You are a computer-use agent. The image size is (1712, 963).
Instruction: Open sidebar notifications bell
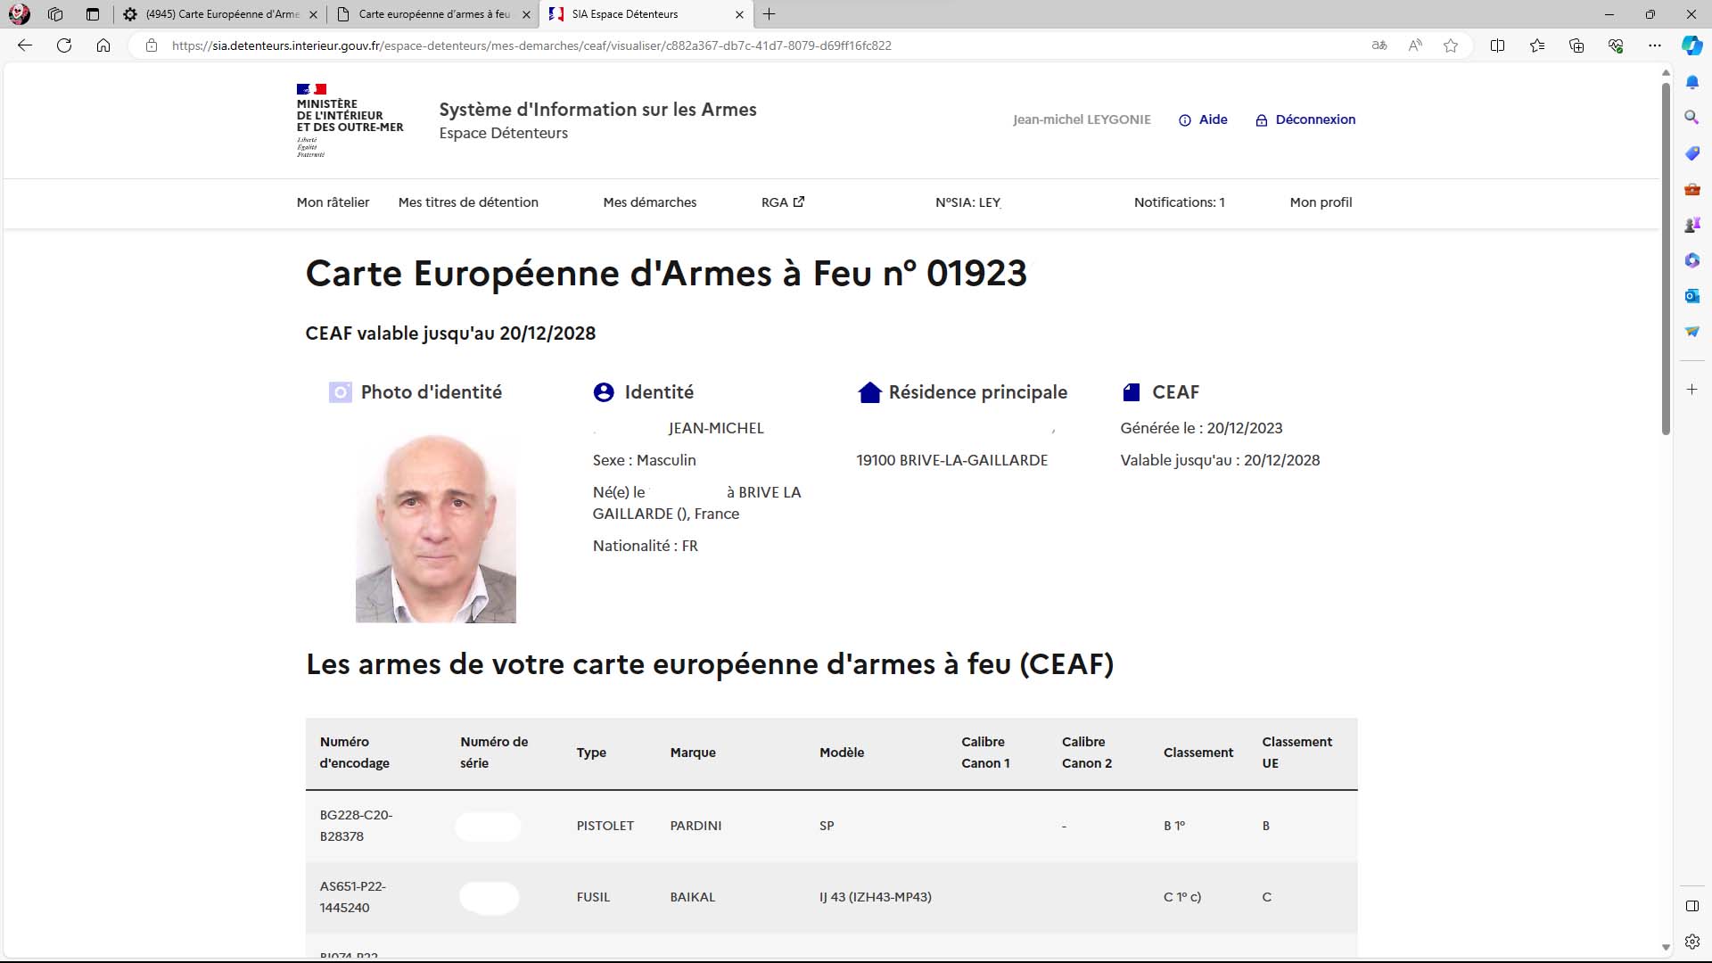[1691, 82]
